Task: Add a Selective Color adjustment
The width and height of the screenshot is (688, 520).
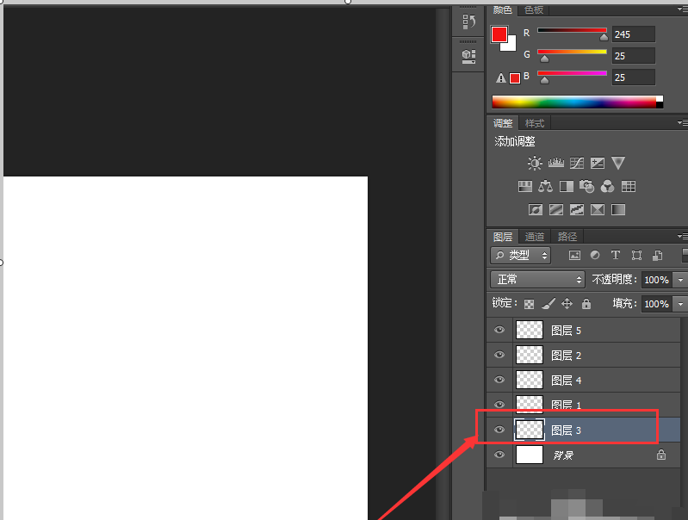Action: tap(598, 210)
